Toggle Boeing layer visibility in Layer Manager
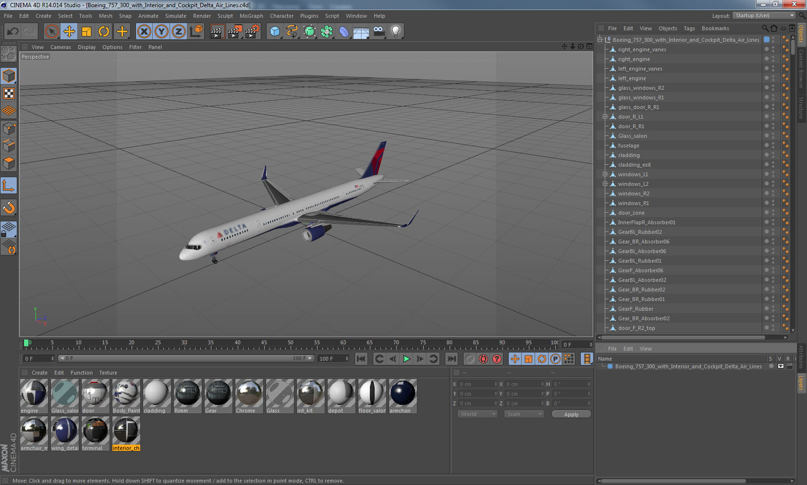 click(781, 366)
